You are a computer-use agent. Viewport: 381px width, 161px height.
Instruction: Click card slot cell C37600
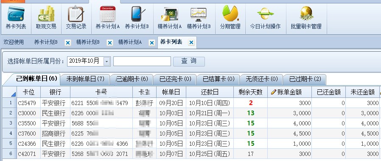[x=29, y=133]
